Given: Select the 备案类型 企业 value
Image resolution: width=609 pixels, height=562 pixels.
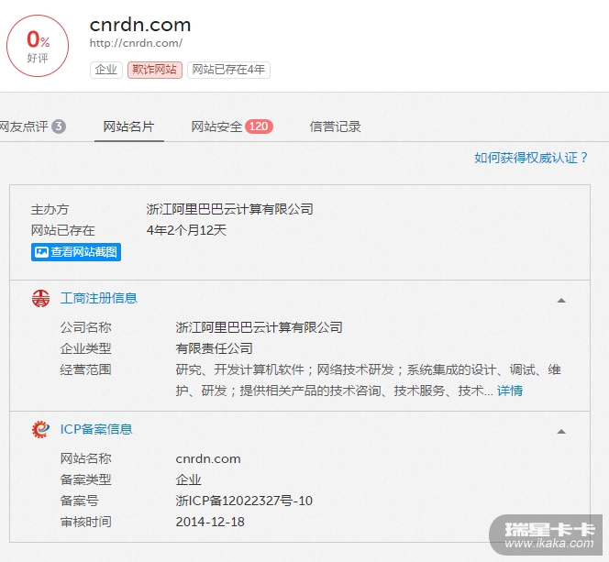Looking at the screenshot, I should click(188, 479).
